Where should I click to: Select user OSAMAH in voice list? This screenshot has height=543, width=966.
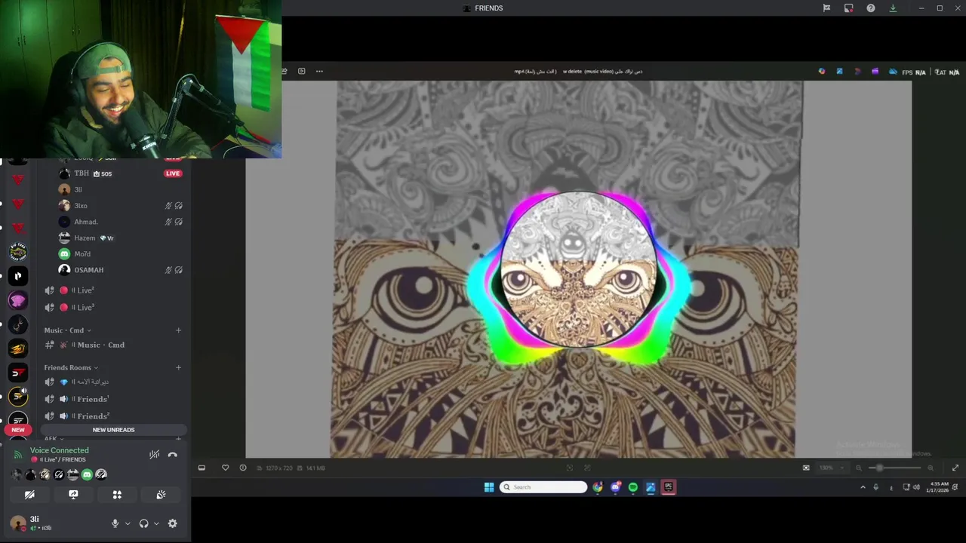(x=88, y=270)
